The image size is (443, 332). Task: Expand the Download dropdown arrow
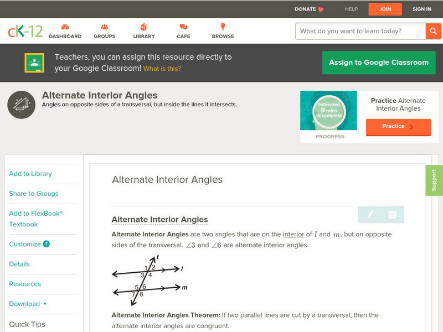coord(45,304)
